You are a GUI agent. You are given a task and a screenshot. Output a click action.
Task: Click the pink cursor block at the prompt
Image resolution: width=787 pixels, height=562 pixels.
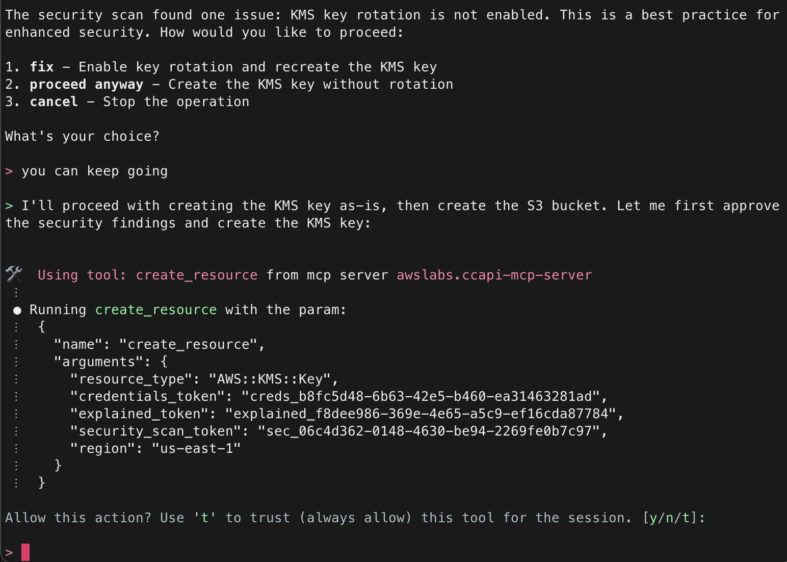25,552
